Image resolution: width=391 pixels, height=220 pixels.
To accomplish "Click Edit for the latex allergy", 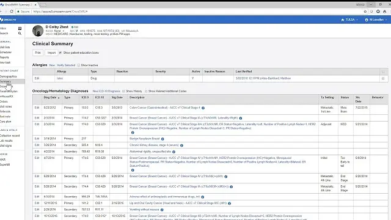I will [37, 78].
